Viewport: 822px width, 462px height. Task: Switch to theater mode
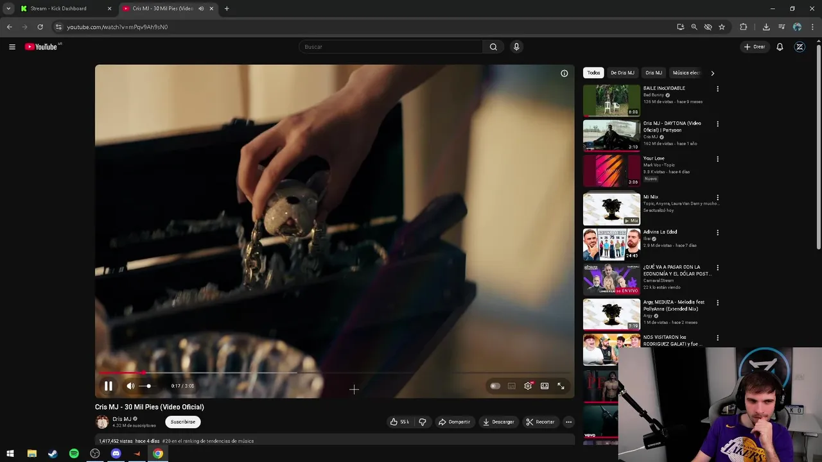[x=545, y=386]
